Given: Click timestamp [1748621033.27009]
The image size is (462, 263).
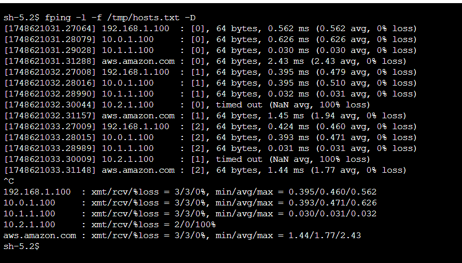Looking at the screenshot, I should click(50, 127).
